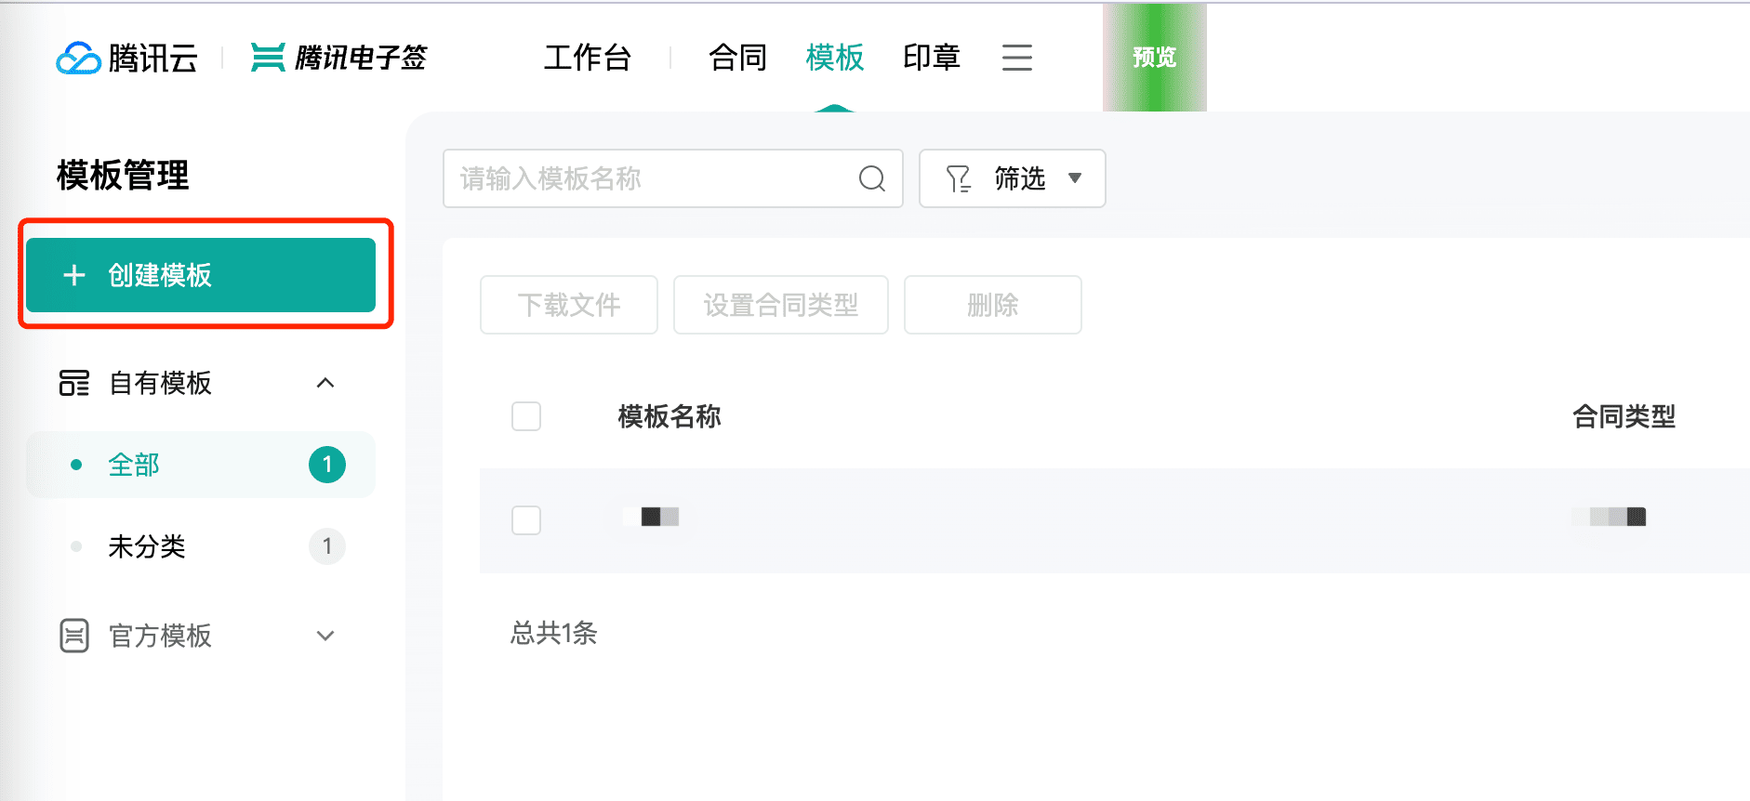Tick the checkbox of the first template row

click(x=526, y=520)
